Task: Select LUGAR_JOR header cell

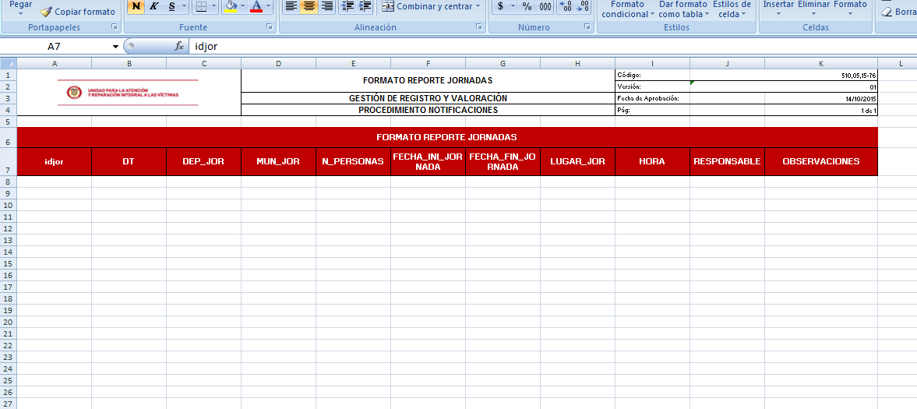Action: coord(578,161)
